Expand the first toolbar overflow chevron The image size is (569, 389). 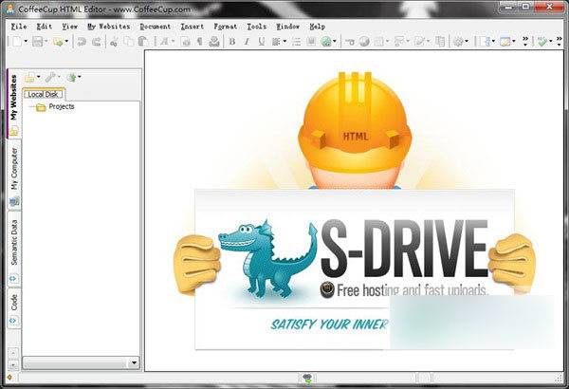[x=525, y=42]
